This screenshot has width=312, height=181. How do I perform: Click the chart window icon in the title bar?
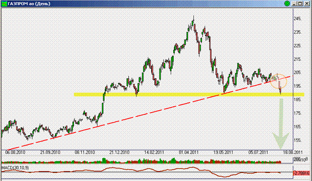(4, 3)
